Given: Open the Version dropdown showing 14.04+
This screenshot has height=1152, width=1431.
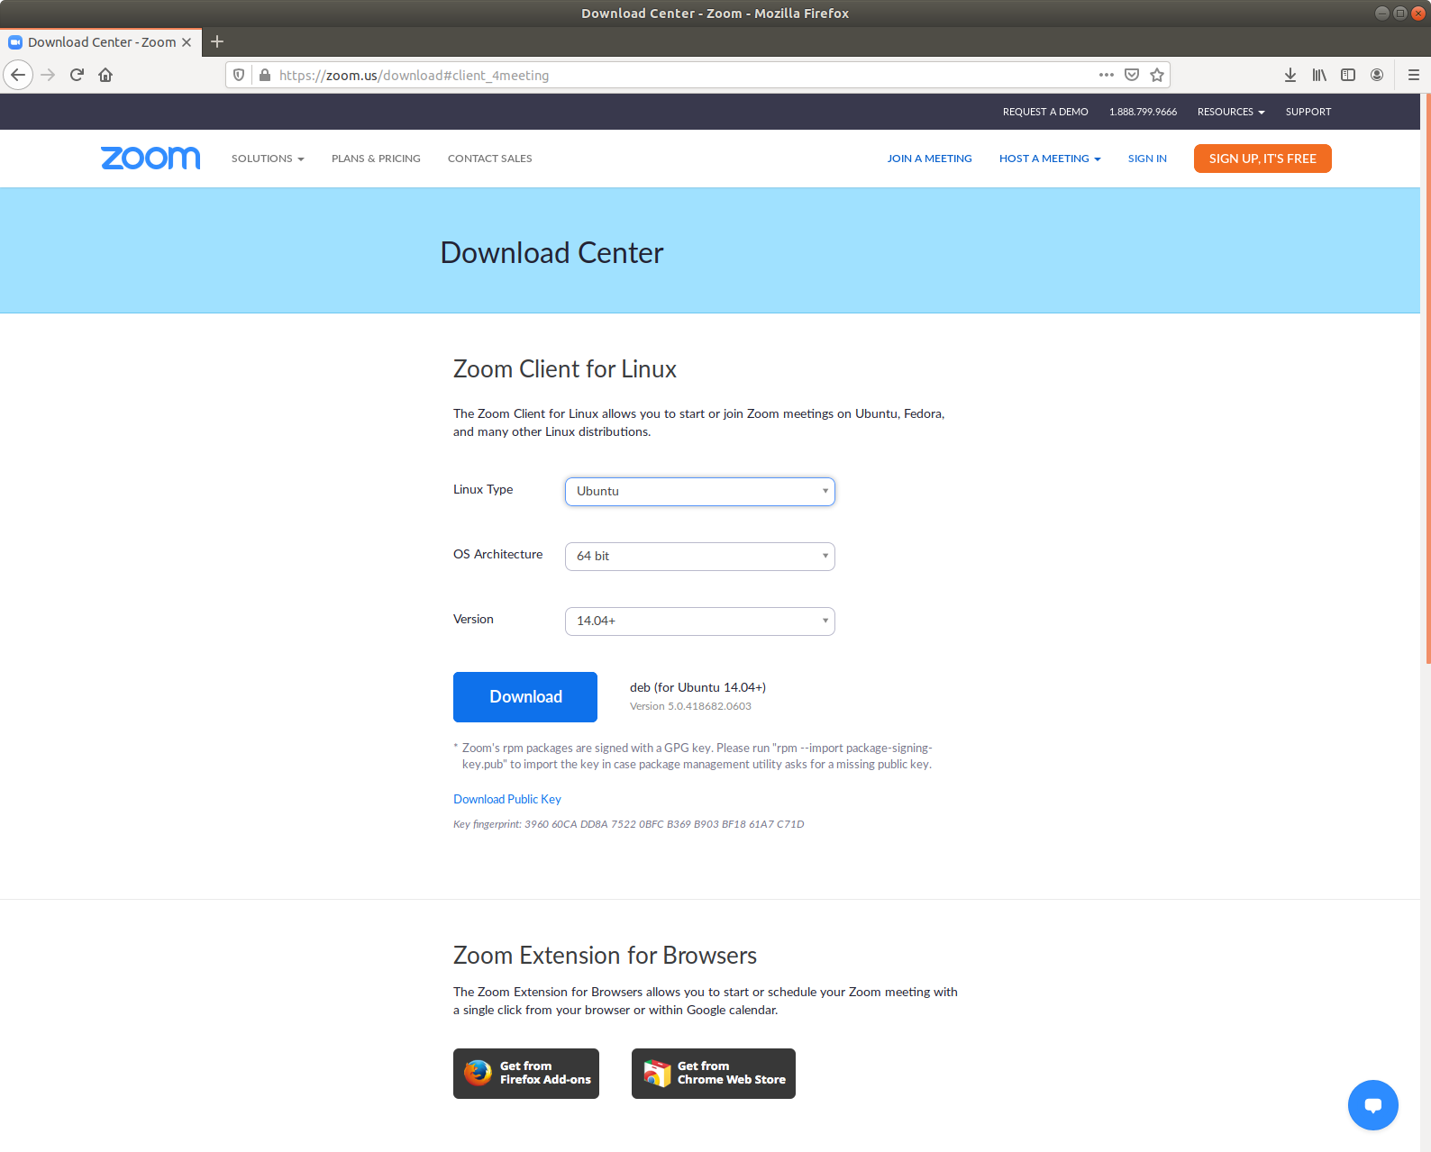Looking at the screenshot, I should click(x=699, y=621).
